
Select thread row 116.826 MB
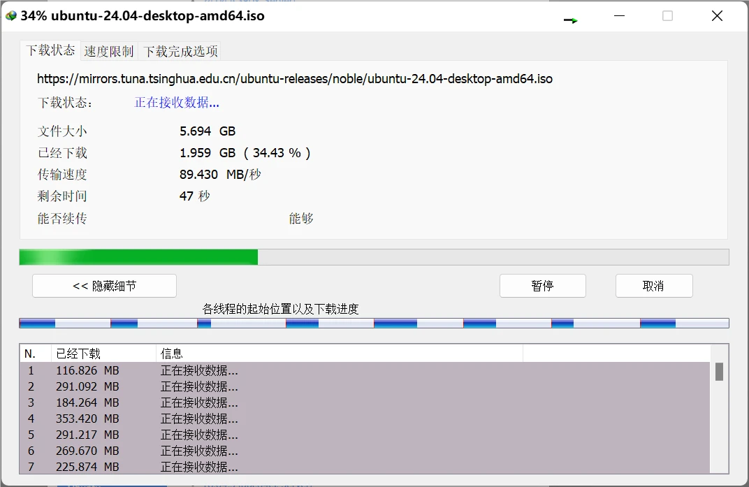point(365,370)
